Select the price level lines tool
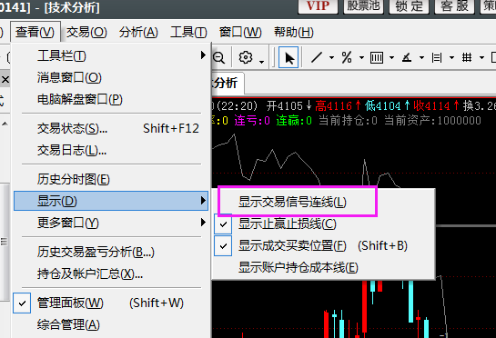This screenshot has height=338, width=496. pyautogui.click(x=437, y=57)
